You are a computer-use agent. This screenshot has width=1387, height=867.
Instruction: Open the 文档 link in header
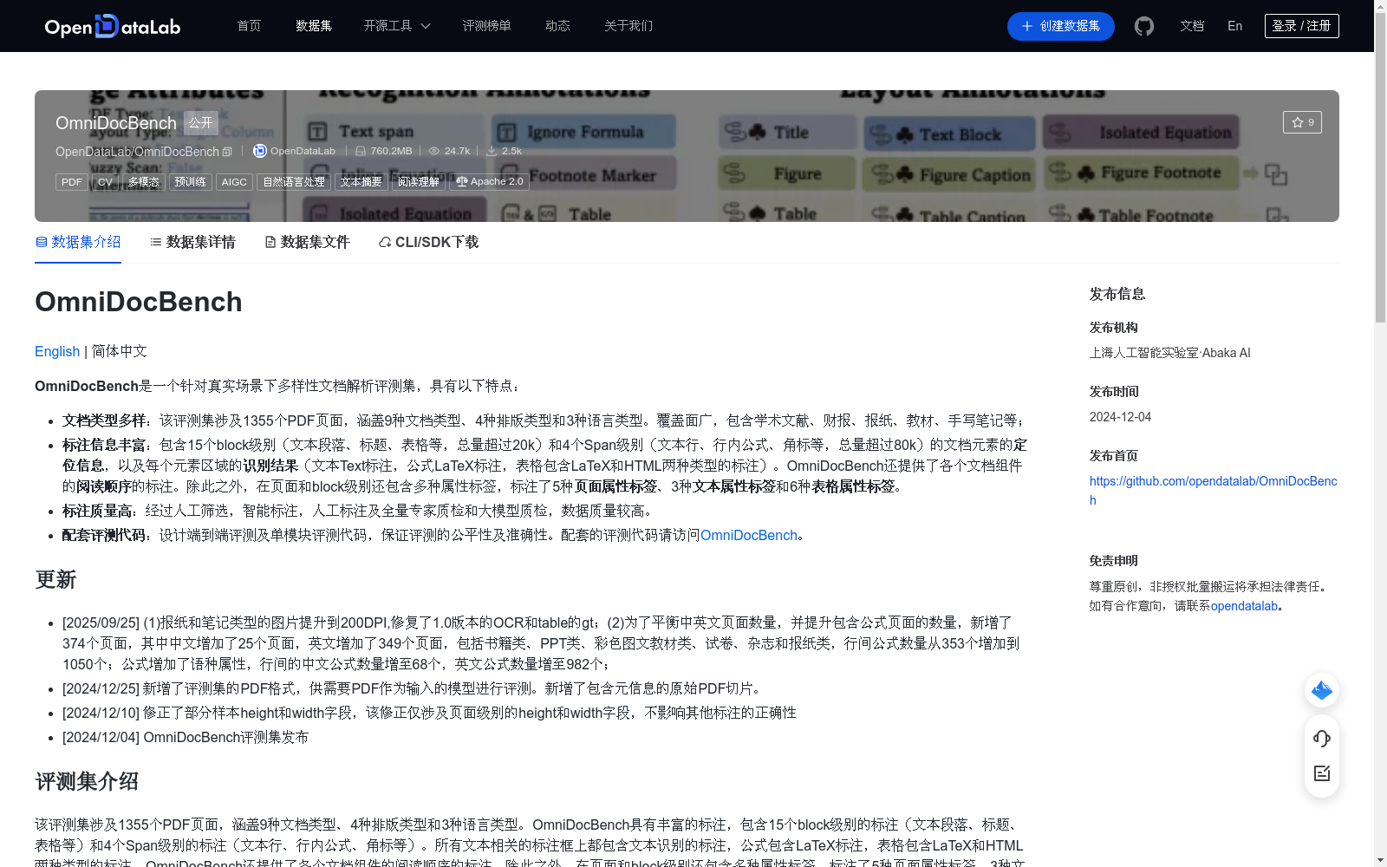click(x=1192, y=26)
